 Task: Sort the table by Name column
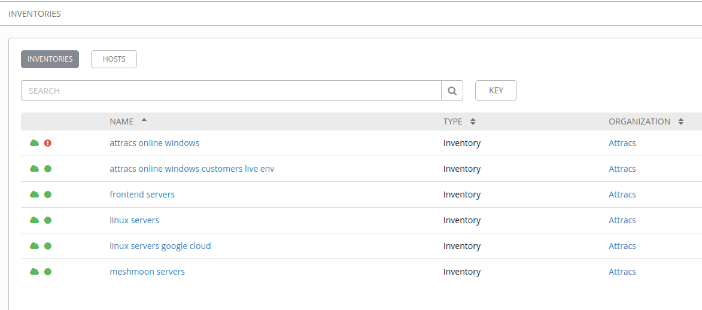128,121
